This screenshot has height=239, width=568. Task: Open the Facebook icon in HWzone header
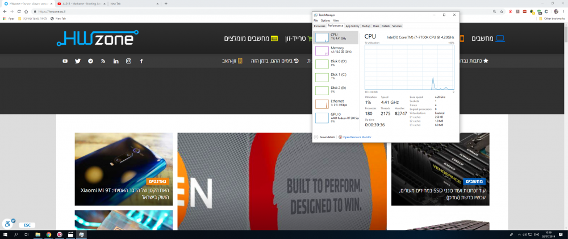[141, 61]
